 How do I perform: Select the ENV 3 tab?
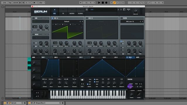(69, 57)
